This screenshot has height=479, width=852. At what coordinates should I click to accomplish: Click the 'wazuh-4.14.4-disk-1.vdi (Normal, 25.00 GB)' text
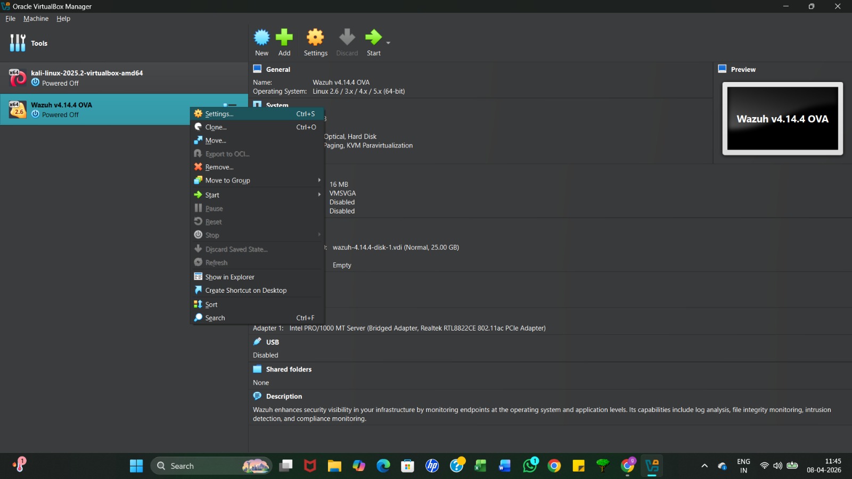pyautogui.click(x=396, y=247)
